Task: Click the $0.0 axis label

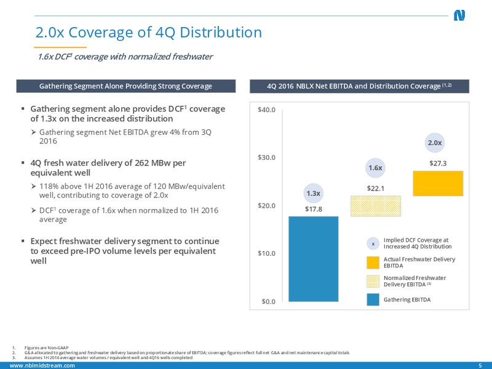Action: point(269,301)
